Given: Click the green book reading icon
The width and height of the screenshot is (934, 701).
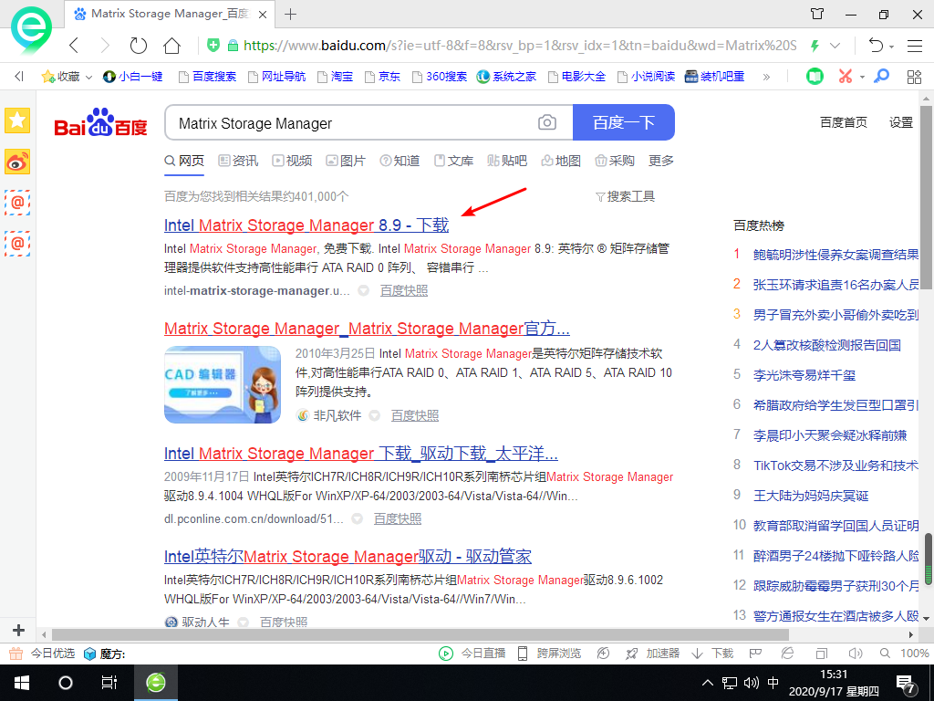Looking at the screenshot, I should tap(815, 77).
